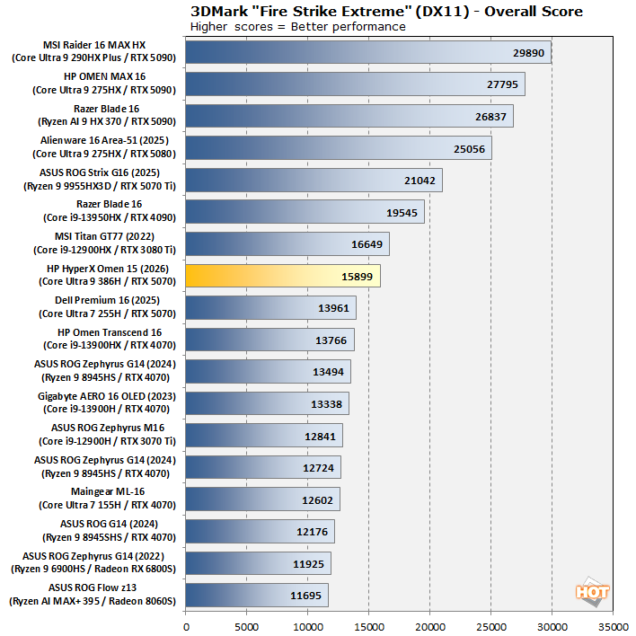This screenshot has width=636, height=636.
Task: Select the Razer Blade 16 Ryzen AI 9 label
Action: 107,115
